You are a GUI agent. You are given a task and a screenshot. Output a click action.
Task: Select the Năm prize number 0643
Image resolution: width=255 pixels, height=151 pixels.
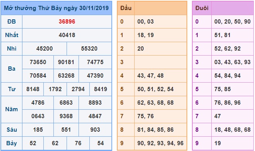[x=38, y=116]
